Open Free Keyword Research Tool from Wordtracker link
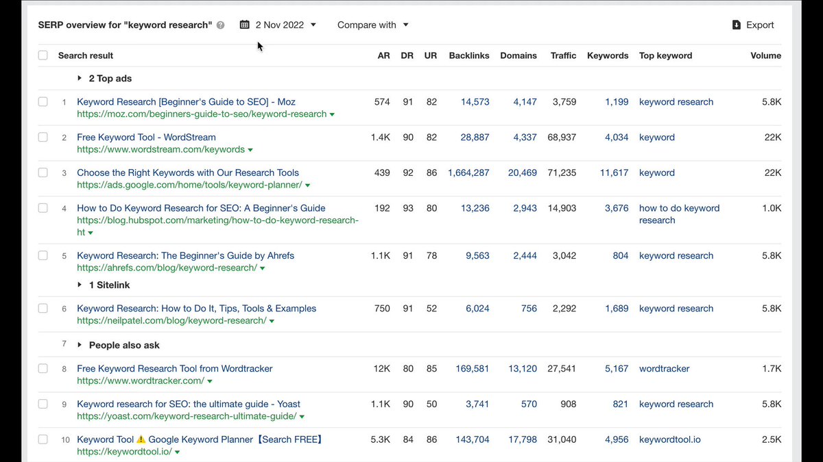 [x=175, y=369]
